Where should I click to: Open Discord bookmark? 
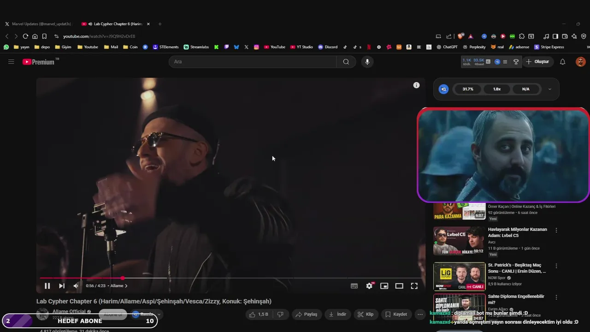pyautogui.click(x=328, y=47)
